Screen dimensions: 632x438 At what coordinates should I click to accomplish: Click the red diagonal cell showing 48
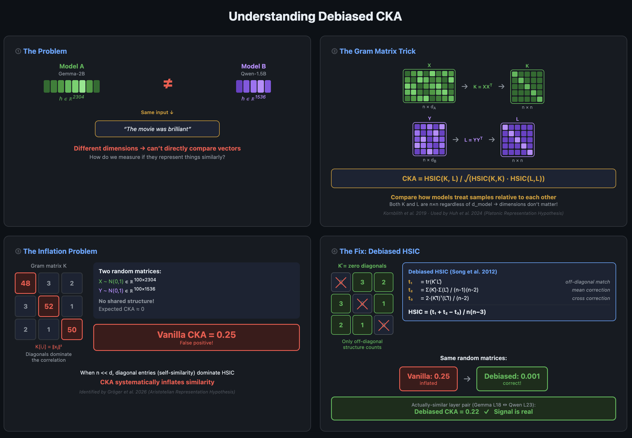(25, 283)
